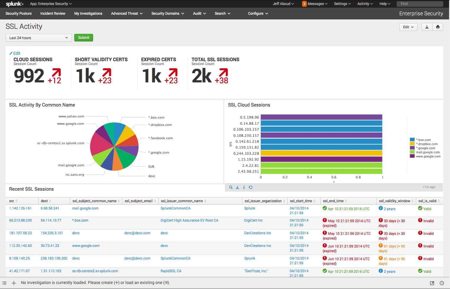This screenshot has width=450, height=289.
Task: Toggle the *.dropbox.com legend color swatch
Action: [x=412, y=144]
